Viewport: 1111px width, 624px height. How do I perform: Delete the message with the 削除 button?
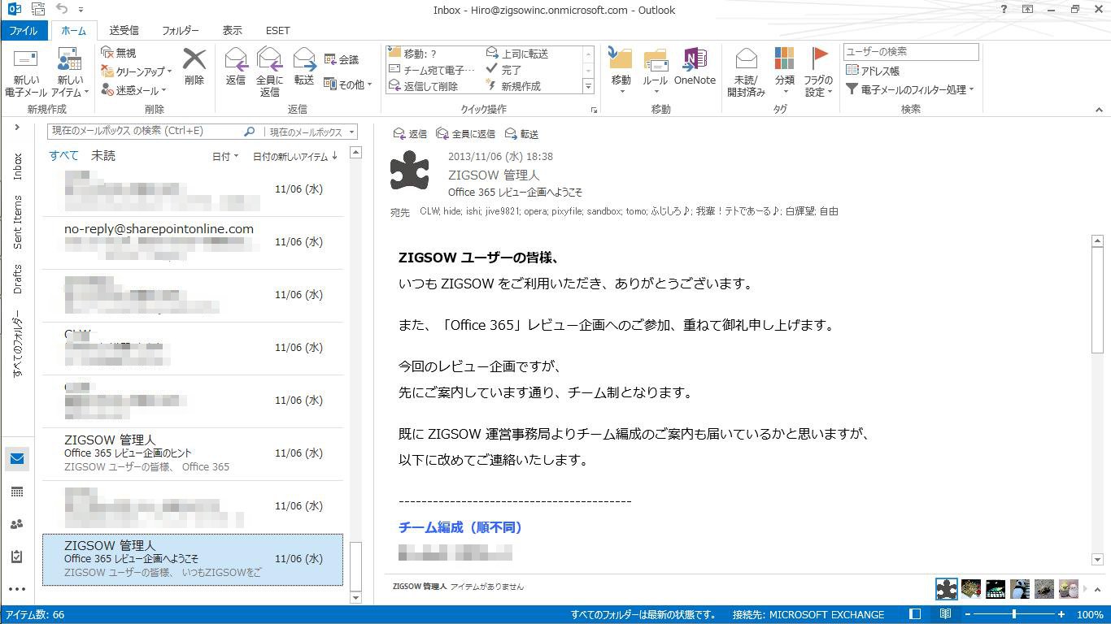click(x=194, y=67)
